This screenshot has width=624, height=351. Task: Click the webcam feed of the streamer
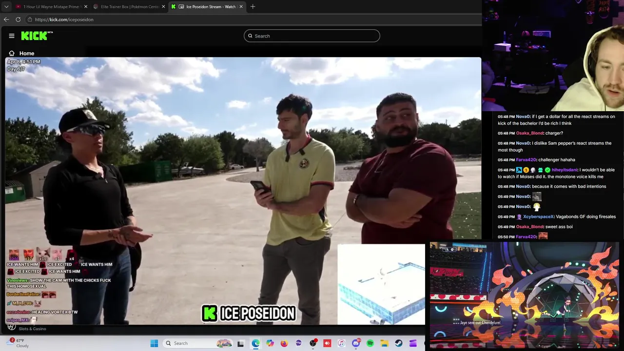pos(553,56)
